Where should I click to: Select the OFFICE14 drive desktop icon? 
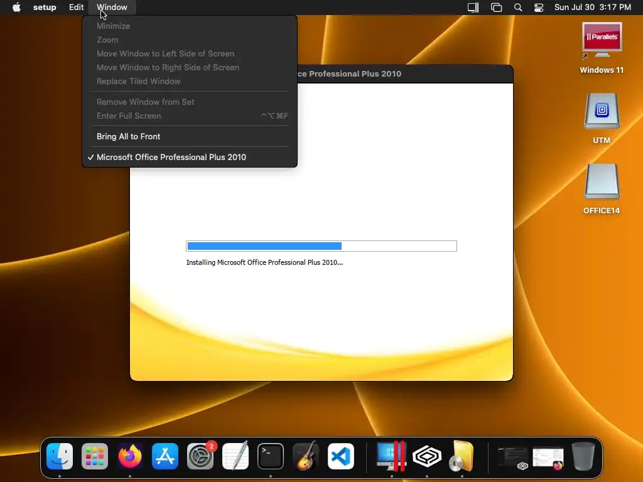click(602, 189)
